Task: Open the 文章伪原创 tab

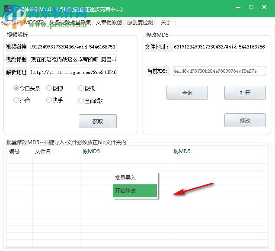Action: 109,23
